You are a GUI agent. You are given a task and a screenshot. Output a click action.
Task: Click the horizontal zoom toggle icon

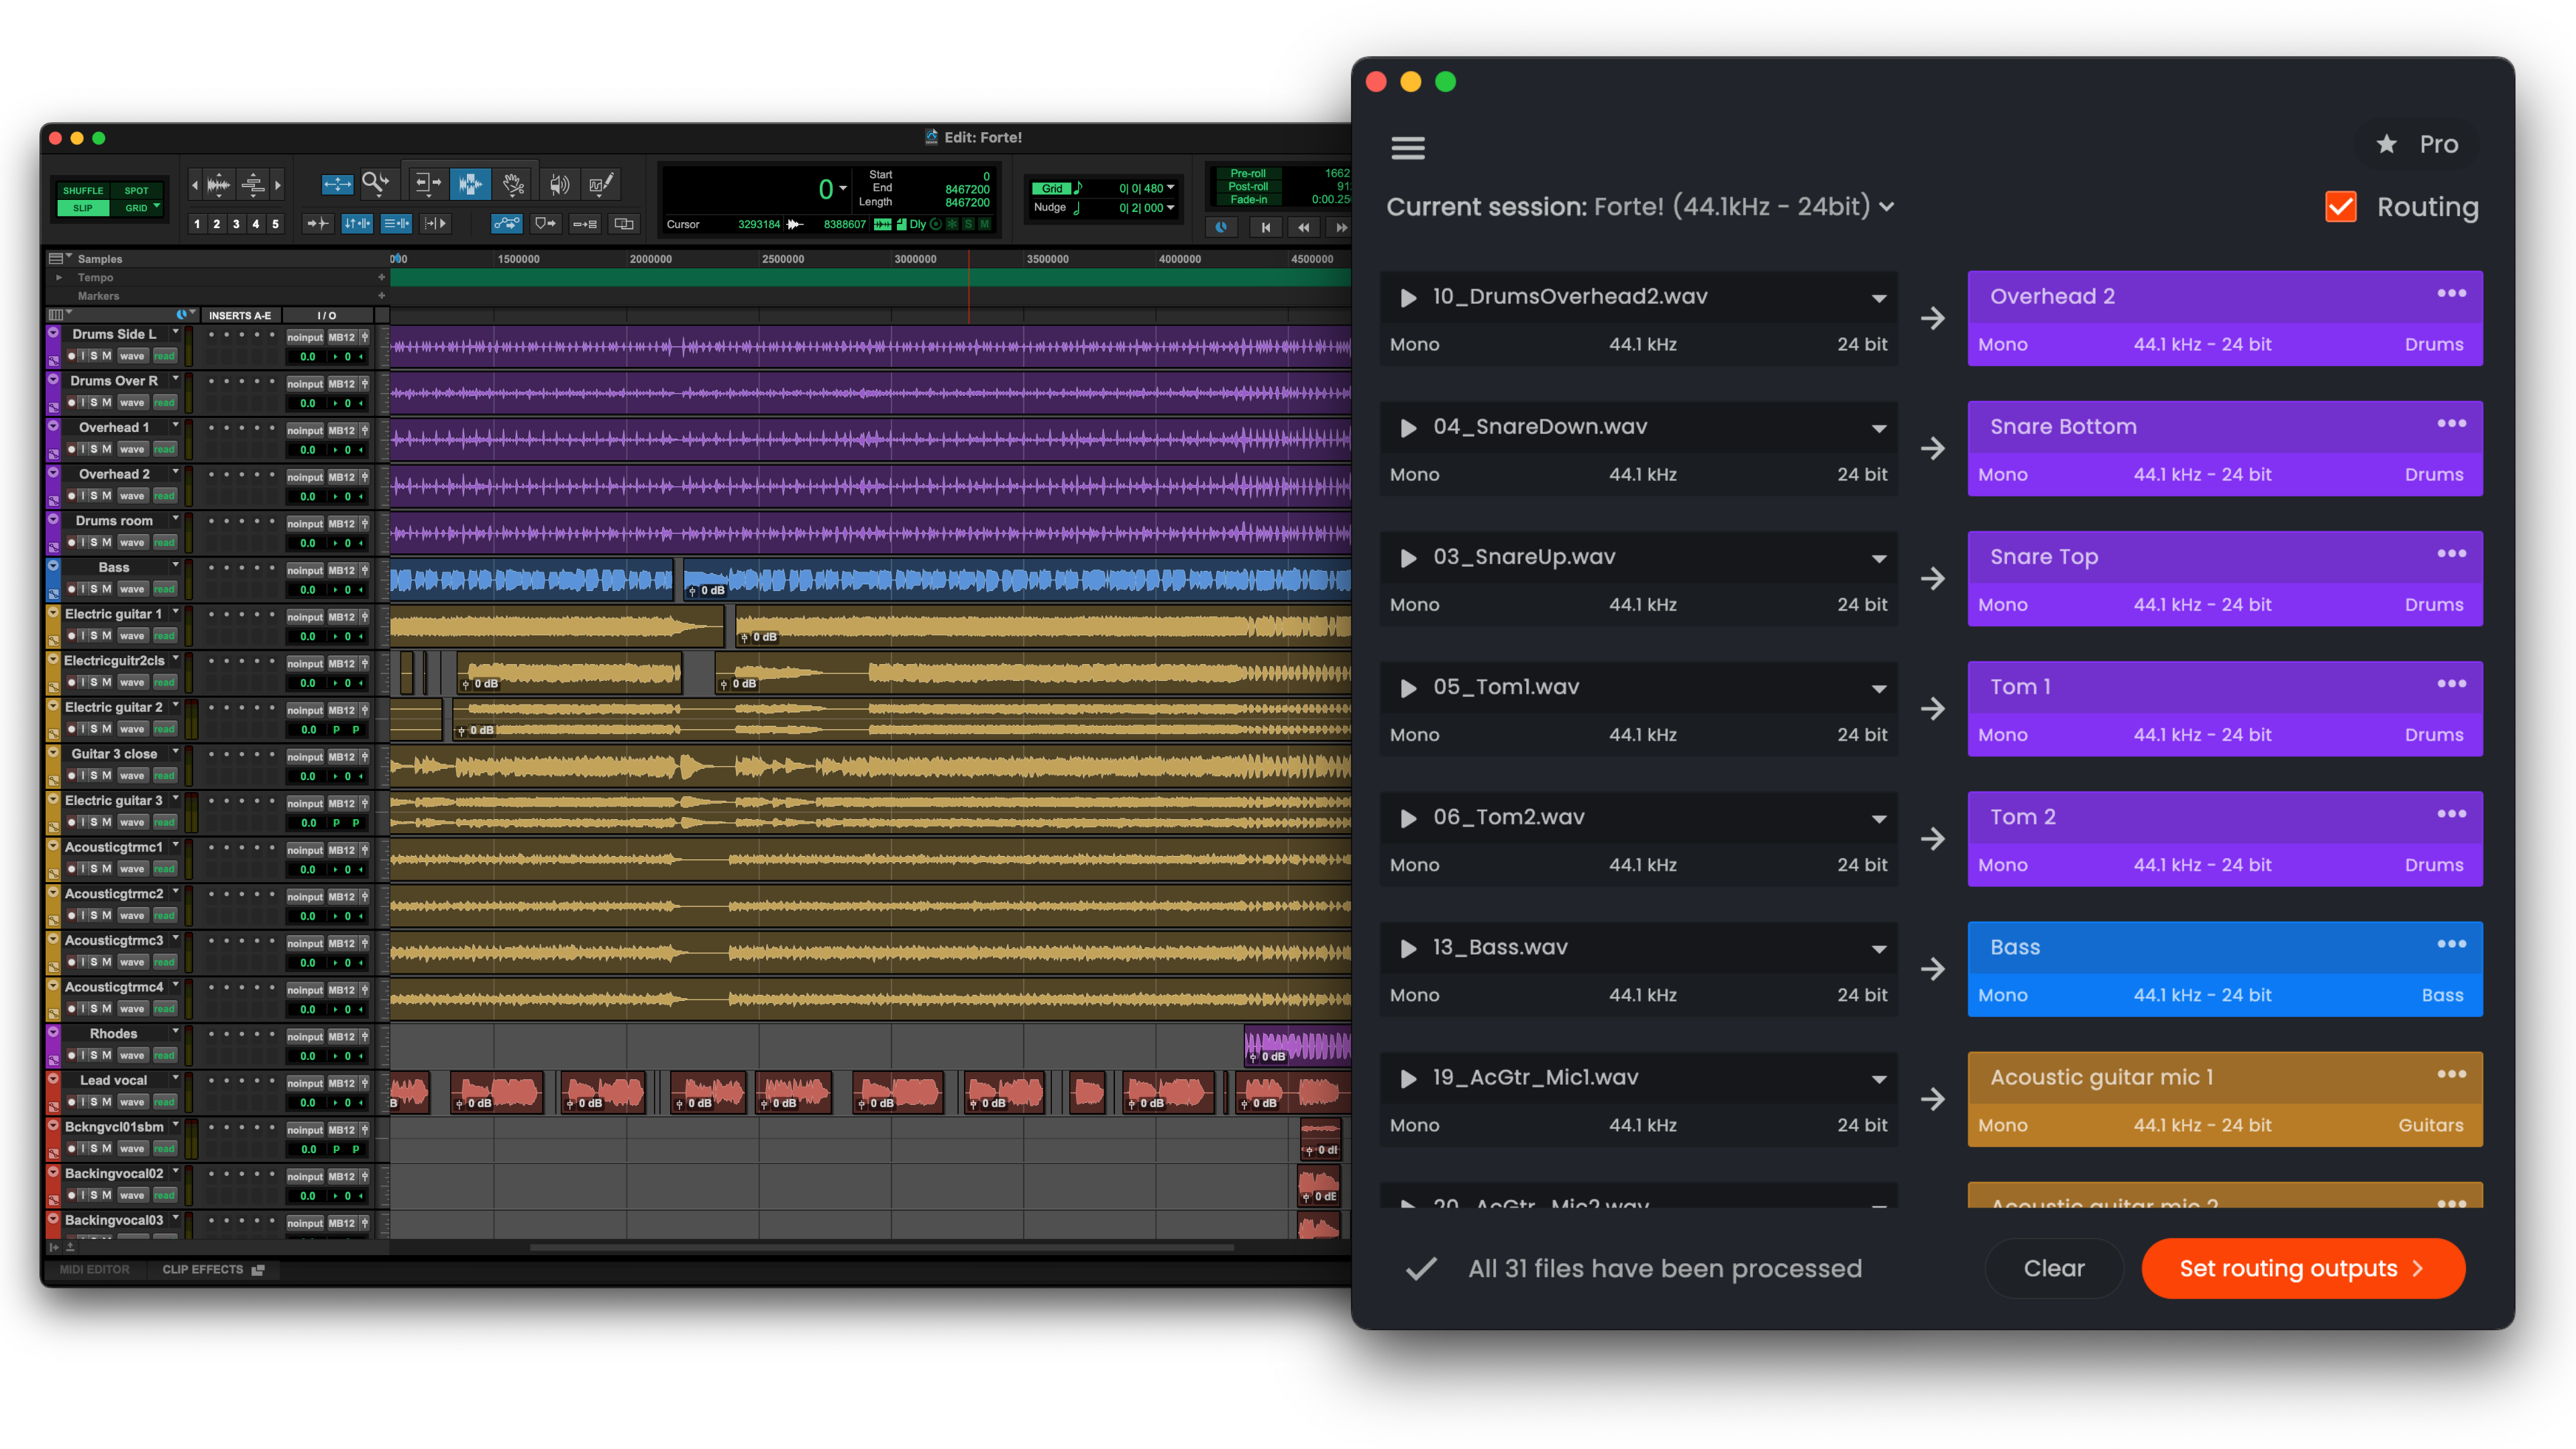(337, 184)
